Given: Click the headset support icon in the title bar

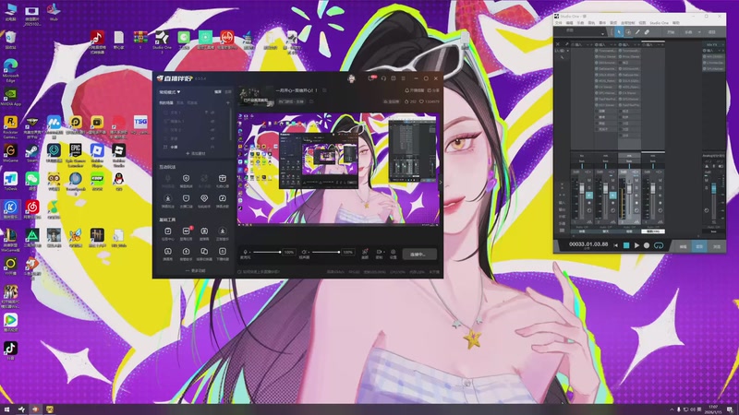Looking at the screenshot, I should 383,78.
